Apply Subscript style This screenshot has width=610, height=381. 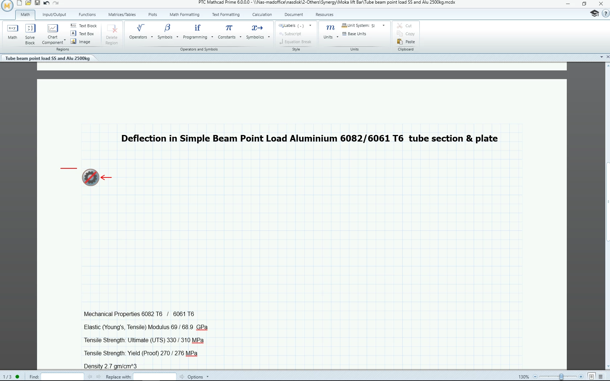(290, 34)
